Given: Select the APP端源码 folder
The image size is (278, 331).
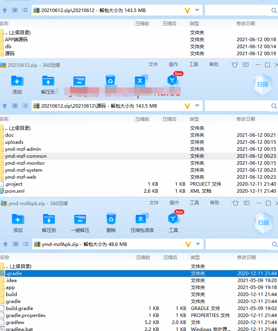Looking at the screenshot, I should click(16, 40).
